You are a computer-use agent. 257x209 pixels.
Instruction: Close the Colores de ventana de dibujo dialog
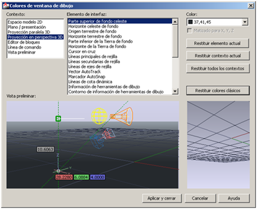[x=250, y=6]
